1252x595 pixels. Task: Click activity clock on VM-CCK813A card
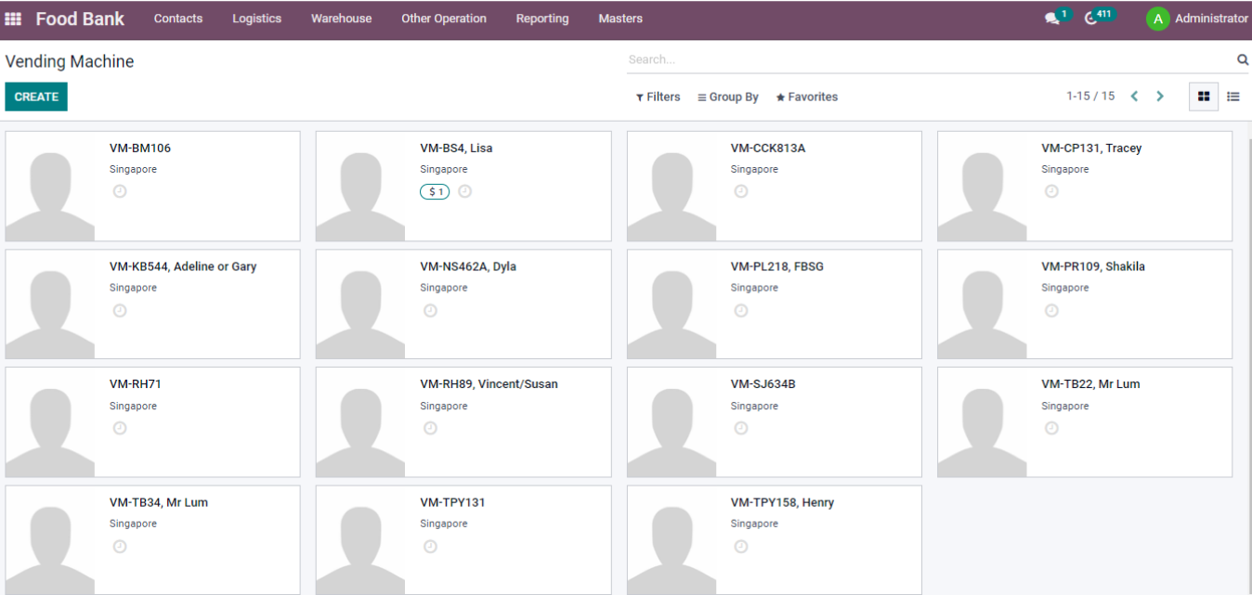(x=741, y=191)
